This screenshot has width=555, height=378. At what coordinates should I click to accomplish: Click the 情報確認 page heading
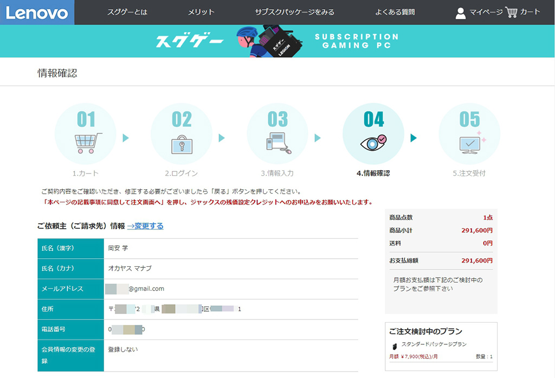[57, 73]
